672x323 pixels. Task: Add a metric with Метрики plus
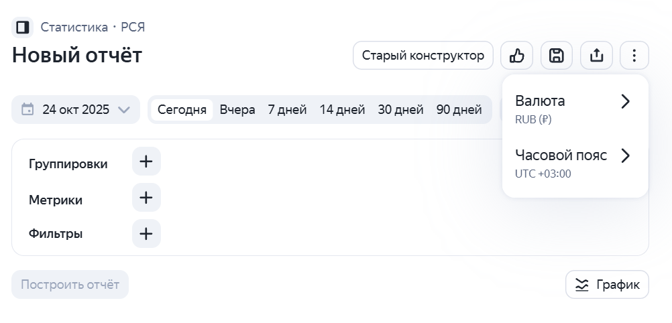(146, 198)
